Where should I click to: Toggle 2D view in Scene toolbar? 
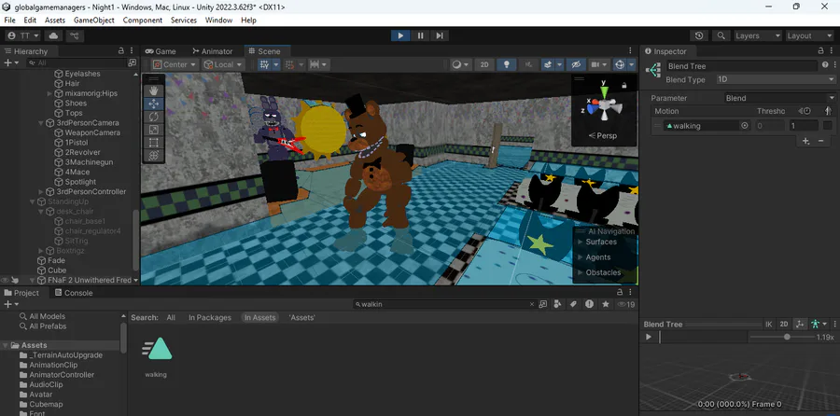click(484, 64)
